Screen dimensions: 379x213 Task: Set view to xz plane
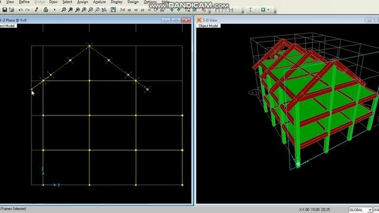136,10
